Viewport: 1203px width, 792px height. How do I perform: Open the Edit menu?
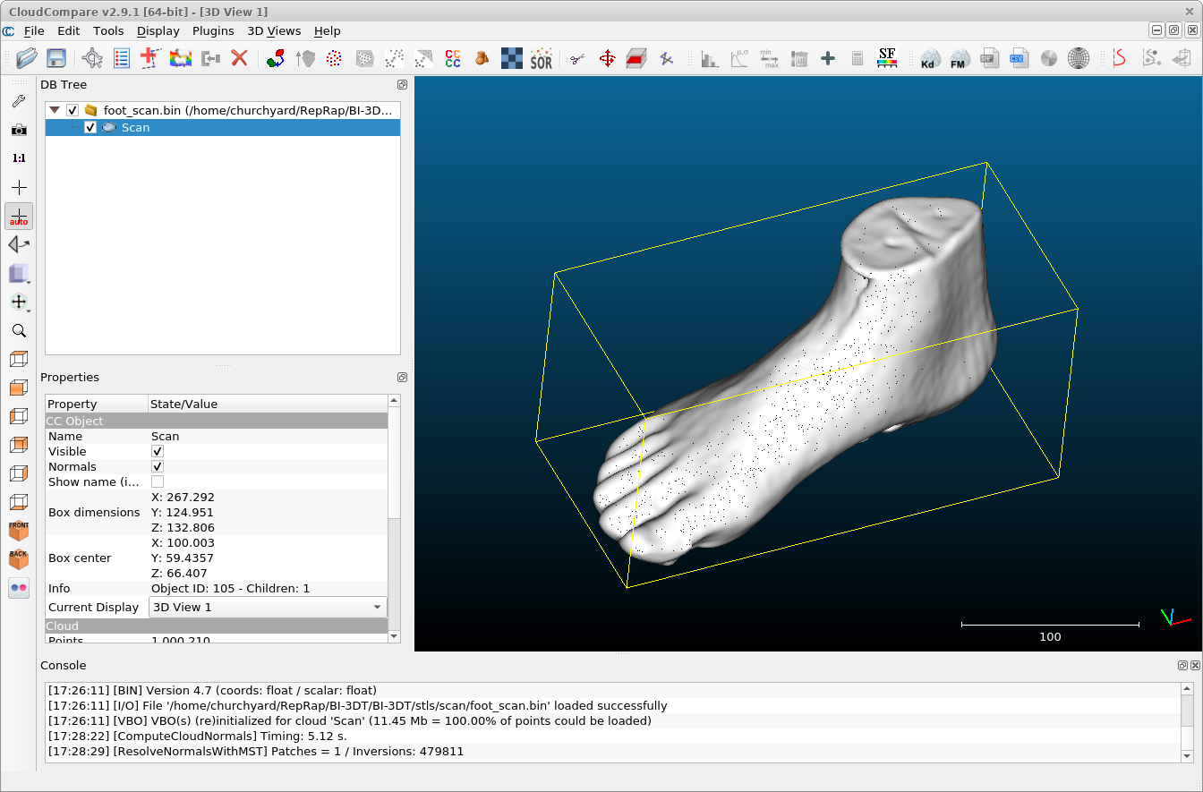(x=69, y=30)
